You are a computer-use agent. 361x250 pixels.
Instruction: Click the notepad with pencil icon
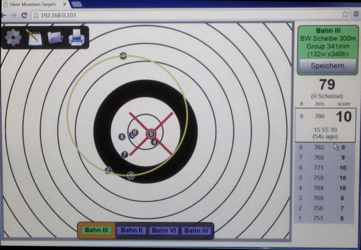click(34, 37)
